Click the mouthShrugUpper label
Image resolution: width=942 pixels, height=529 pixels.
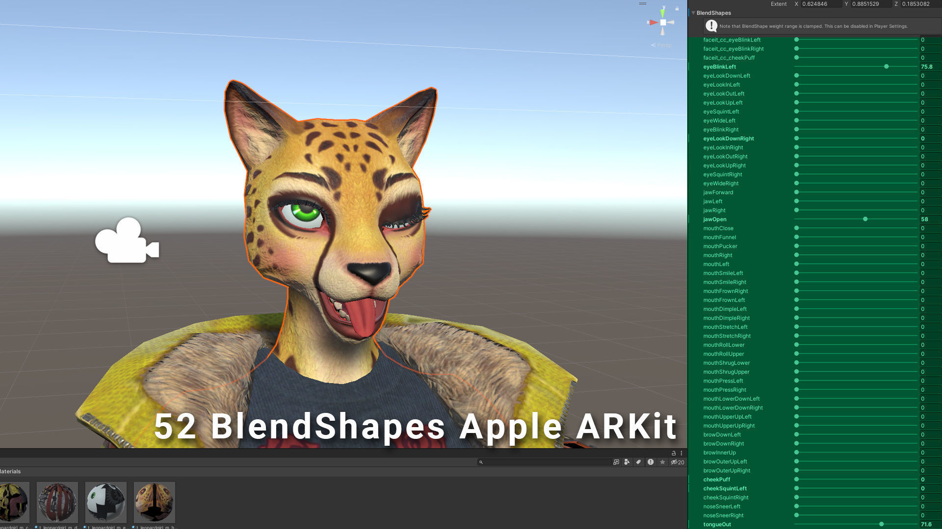(x=726, y=372)
